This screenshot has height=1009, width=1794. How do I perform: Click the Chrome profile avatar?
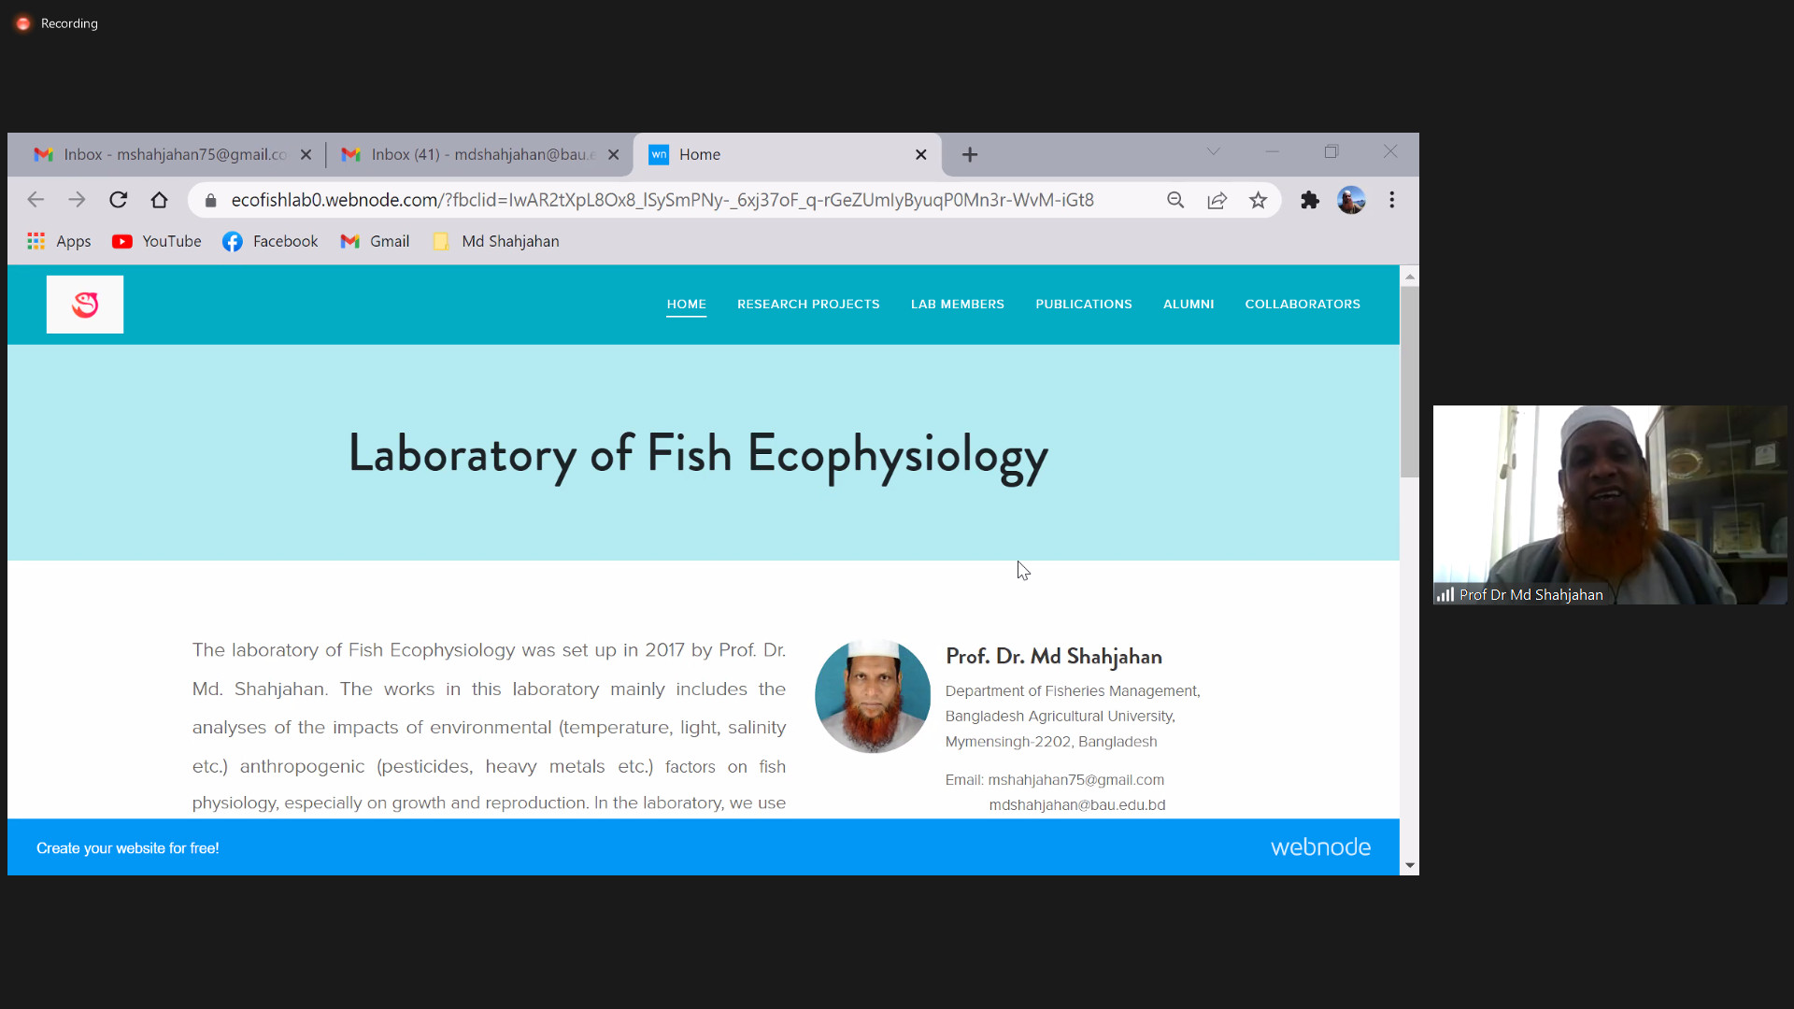click(x=1350, y=200)
